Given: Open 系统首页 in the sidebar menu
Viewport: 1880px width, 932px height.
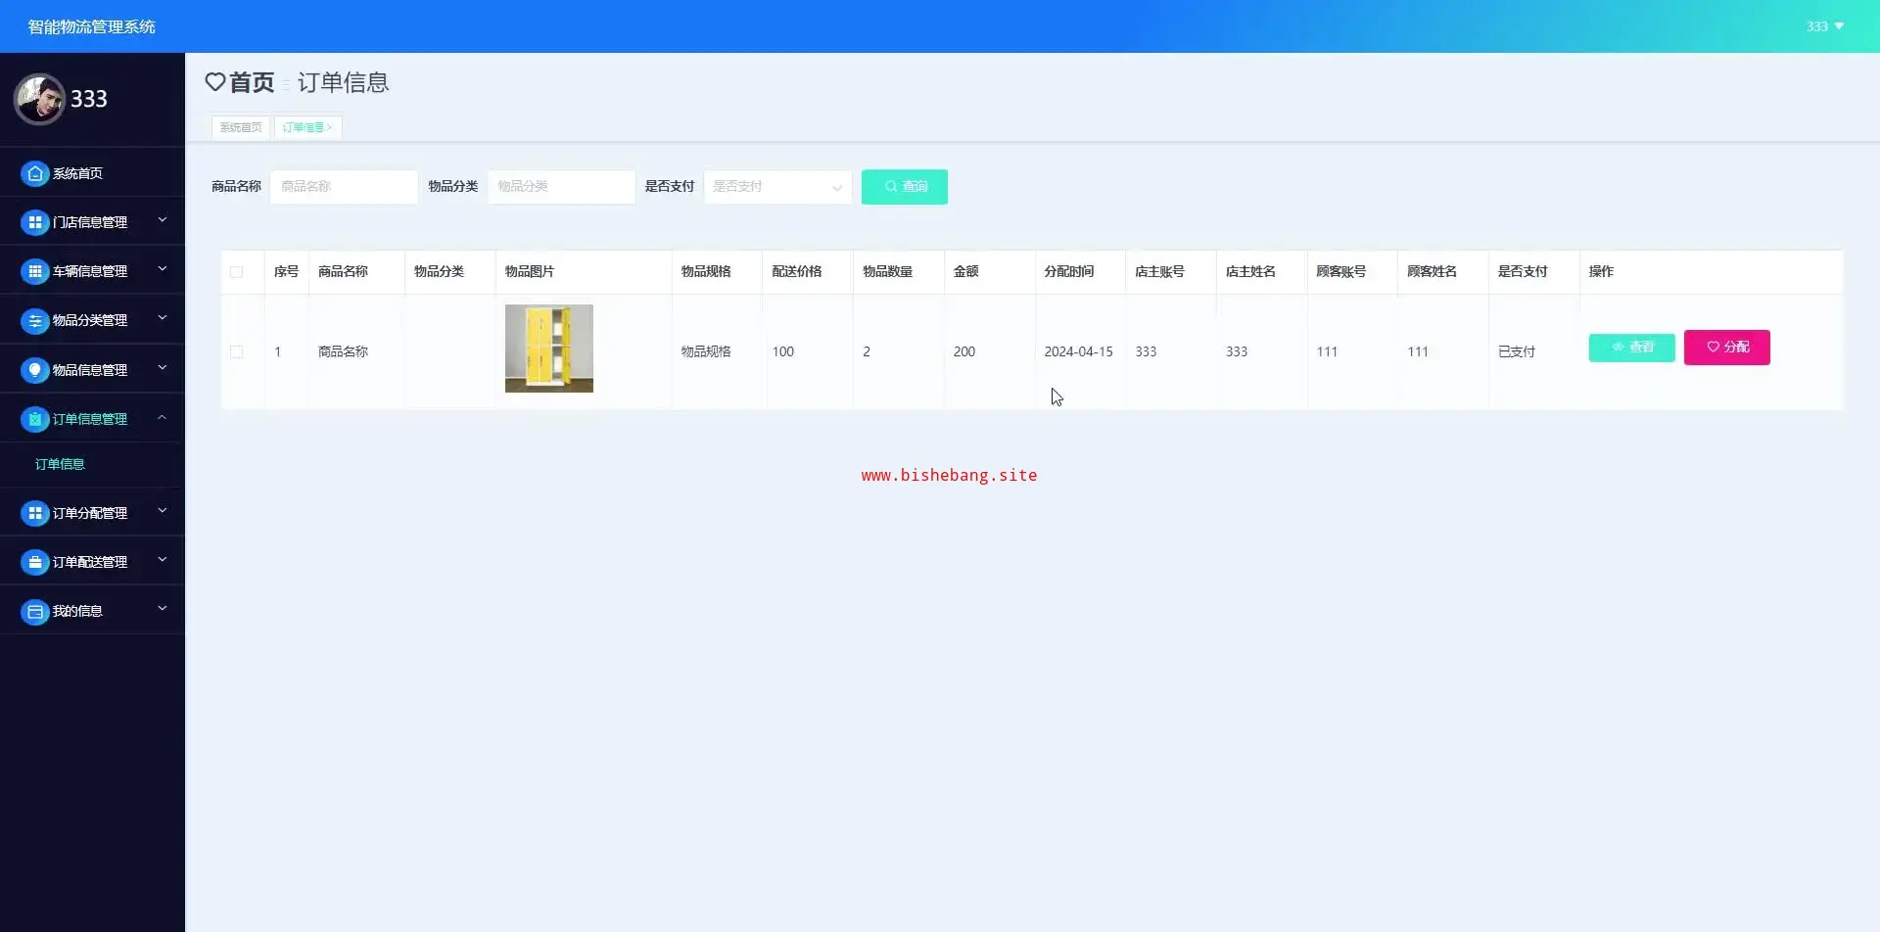Looking at the screenshot, I should [77, 173].
